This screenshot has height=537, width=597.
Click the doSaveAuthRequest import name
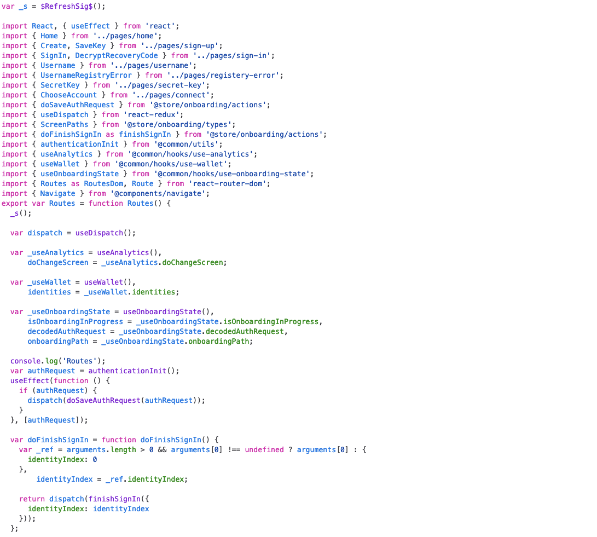click(x=77, y=105)
